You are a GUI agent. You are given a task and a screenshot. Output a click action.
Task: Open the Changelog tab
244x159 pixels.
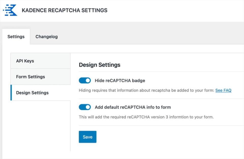tap(47, 37)
